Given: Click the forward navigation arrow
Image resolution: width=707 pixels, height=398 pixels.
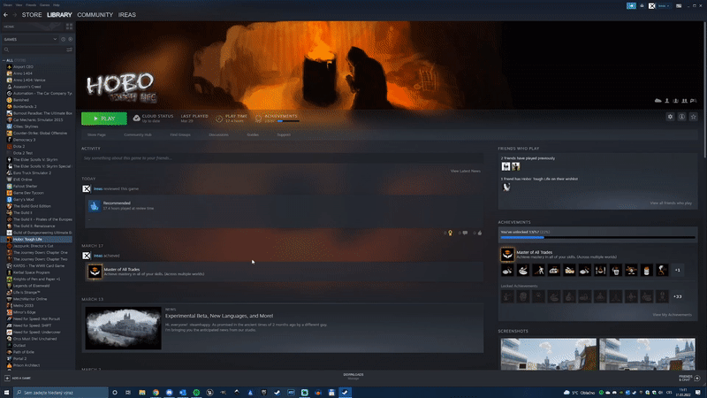Looking at the screenshot, I should (14, 15).
